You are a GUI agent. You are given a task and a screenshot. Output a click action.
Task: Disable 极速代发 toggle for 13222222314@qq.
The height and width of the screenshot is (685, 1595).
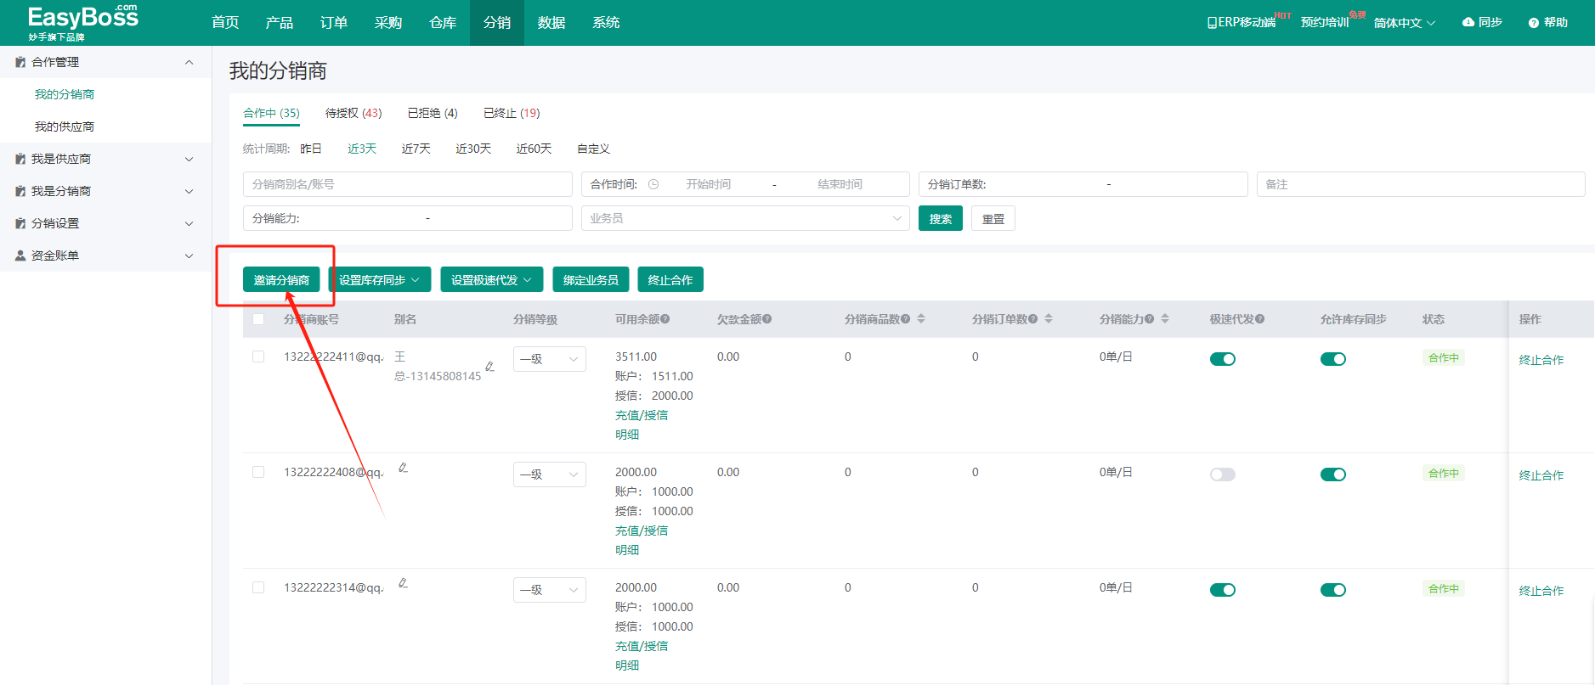click(x=1223, y=590)
